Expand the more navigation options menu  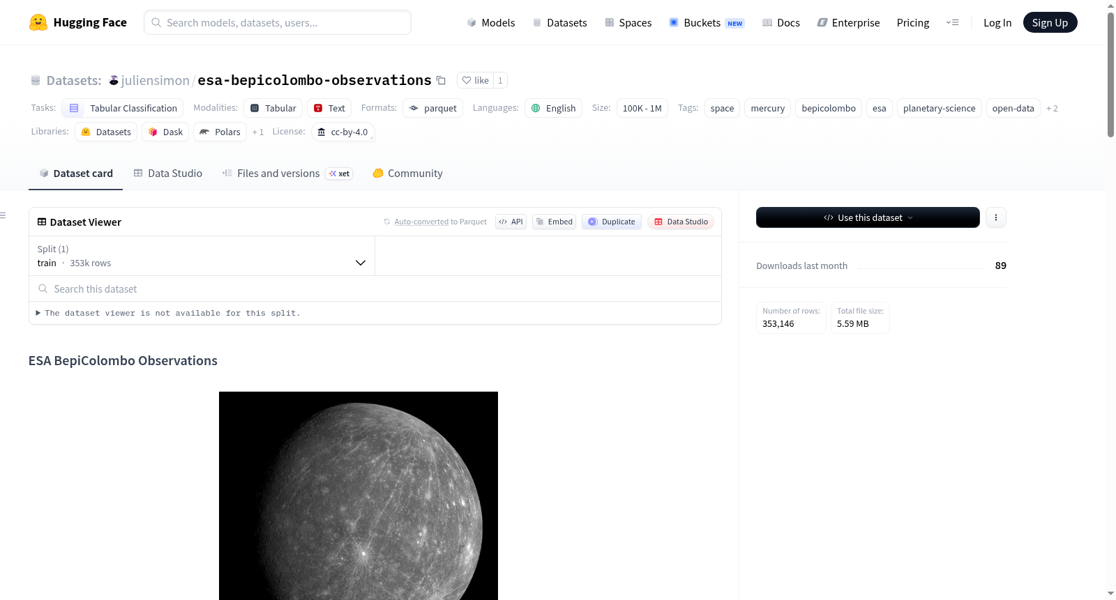[x=952, y=23]
